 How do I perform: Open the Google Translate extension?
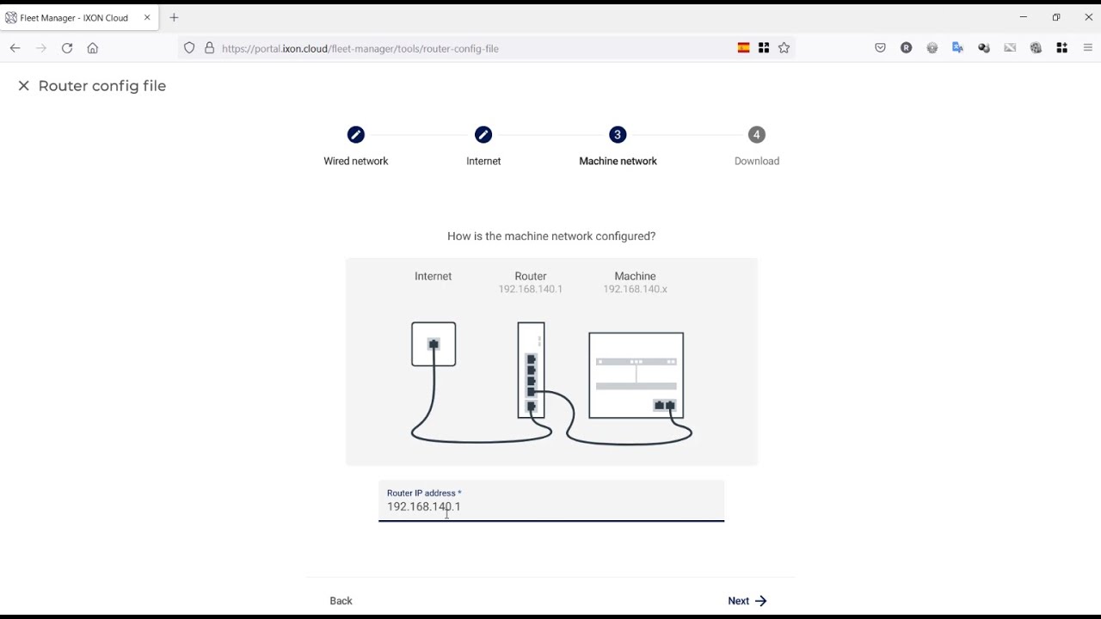coord(957,48)
